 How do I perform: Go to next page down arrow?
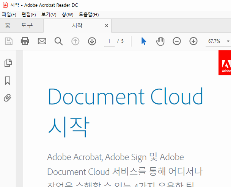click(92, 41)
